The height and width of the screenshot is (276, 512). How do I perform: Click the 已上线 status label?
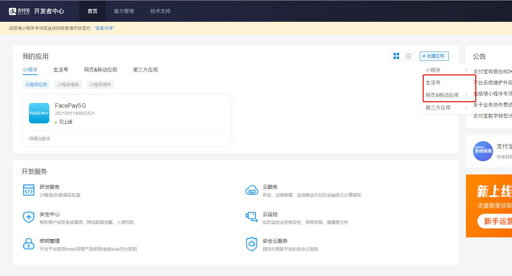click(66, 122)
